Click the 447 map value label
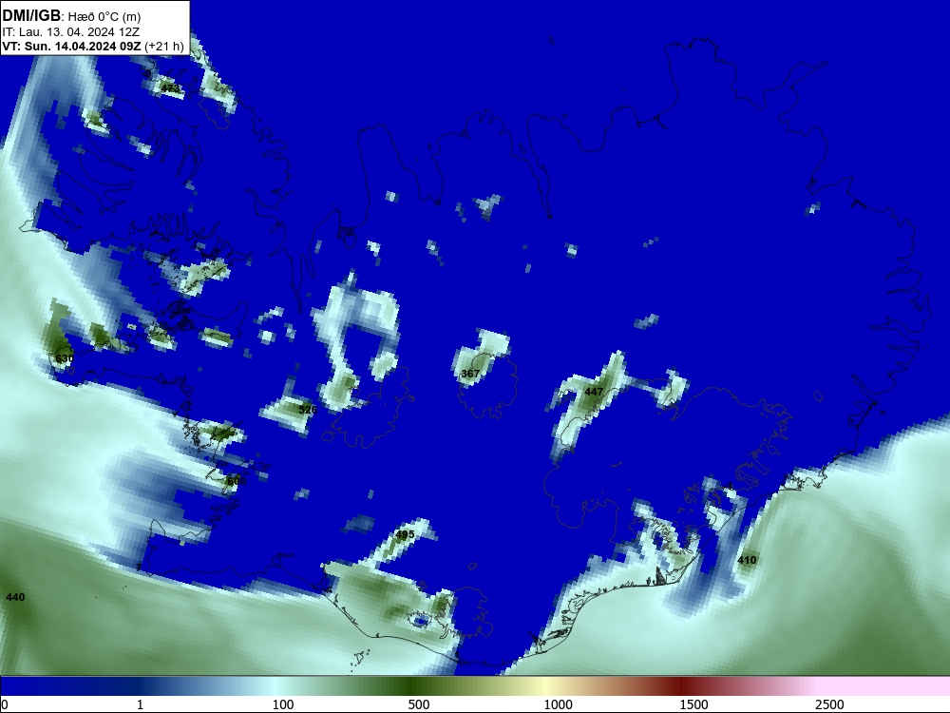Viewport: 950px width, 713px height. tap(594, 392)
